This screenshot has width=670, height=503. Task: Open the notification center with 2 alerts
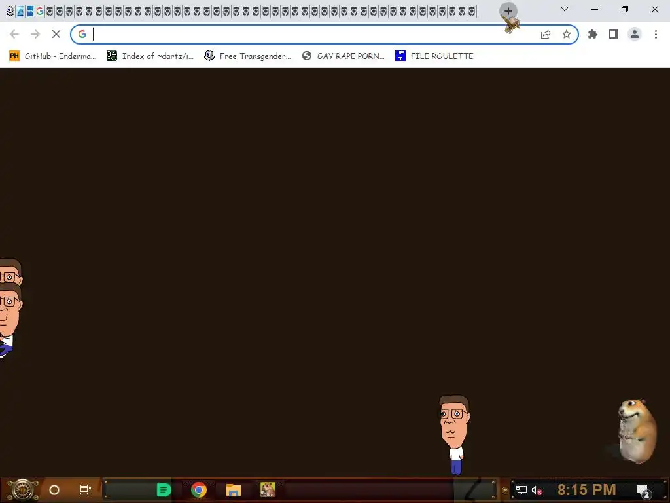coord(644,491)
